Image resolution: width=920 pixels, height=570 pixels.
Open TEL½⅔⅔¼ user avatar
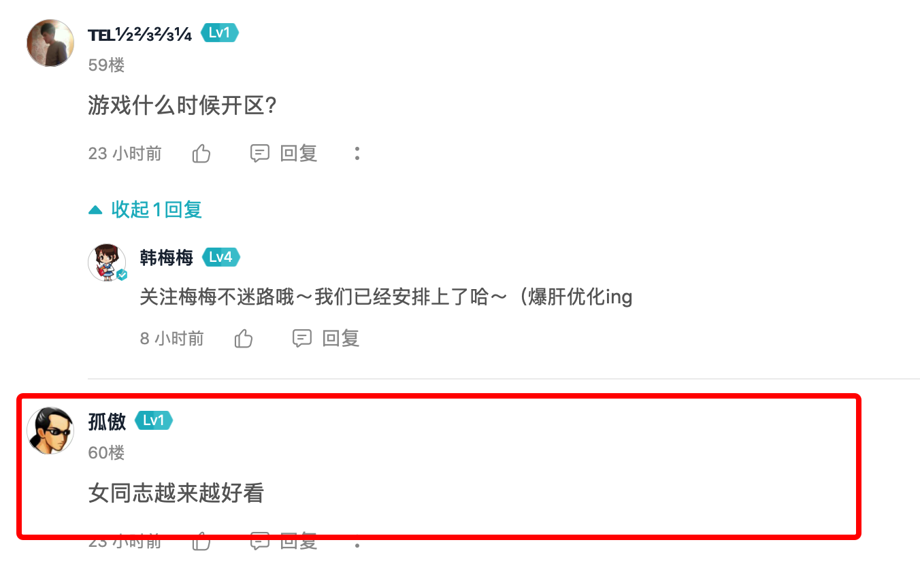tap(50, 43)
